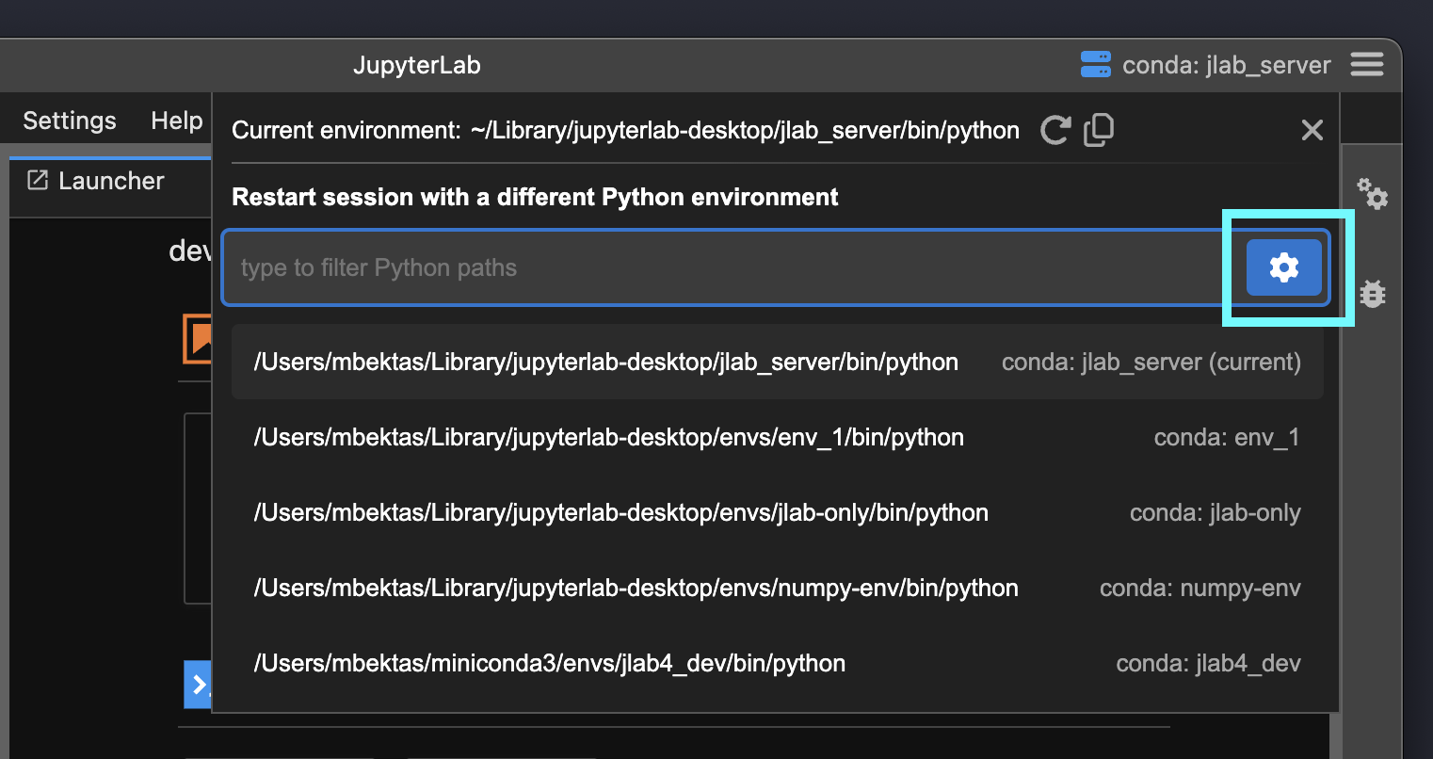Screen dimensions: 1433x759
Task: Click the 'conda: jlab-only' label
Action: click(x=1216, y=512)
